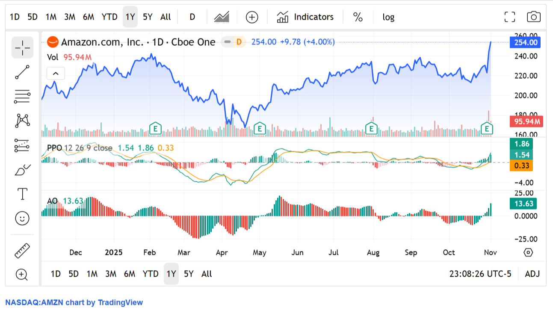Viewport: 553px width, 313px height.
Task: Click the November earnings E marker
Action: click(486, 129)
